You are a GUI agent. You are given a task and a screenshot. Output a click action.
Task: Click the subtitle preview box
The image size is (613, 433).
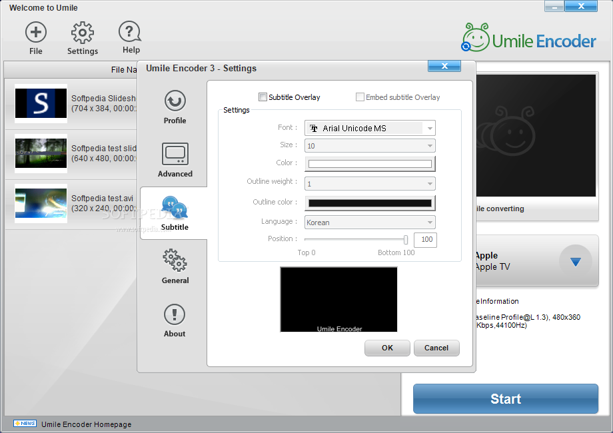pos(338,299)
